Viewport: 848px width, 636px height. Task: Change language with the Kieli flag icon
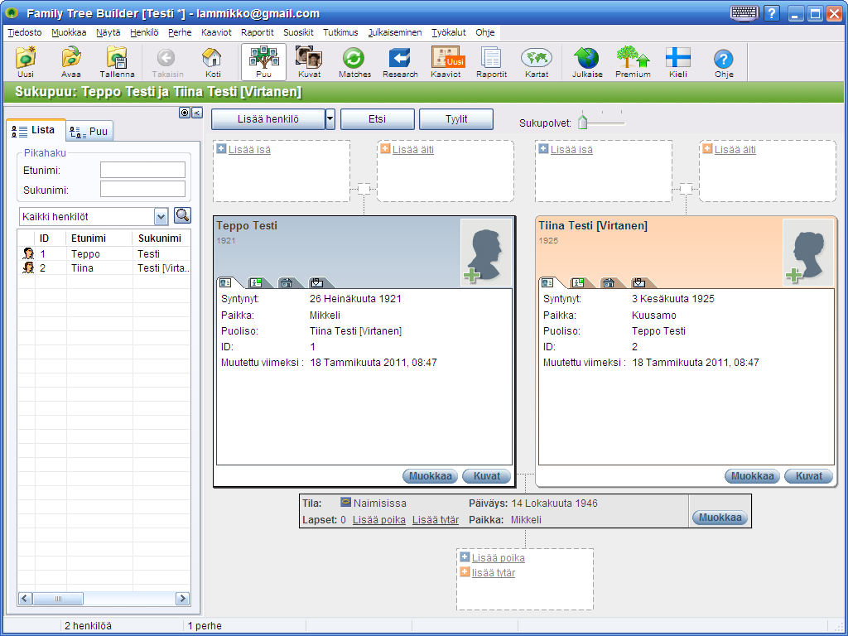(678, 62)
